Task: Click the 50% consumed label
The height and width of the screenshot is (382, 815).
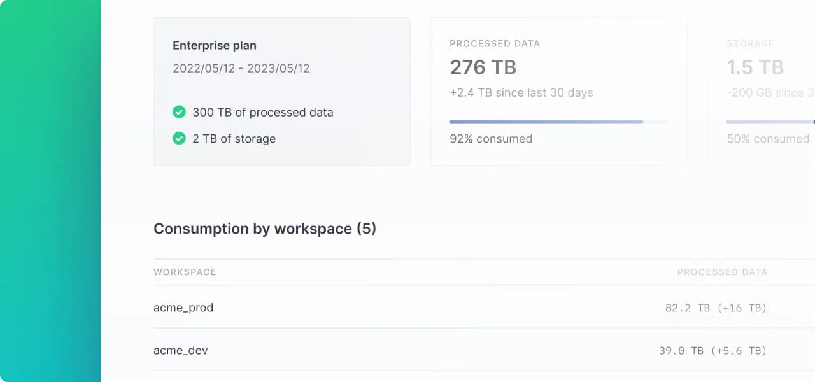Action: point(768,138)
